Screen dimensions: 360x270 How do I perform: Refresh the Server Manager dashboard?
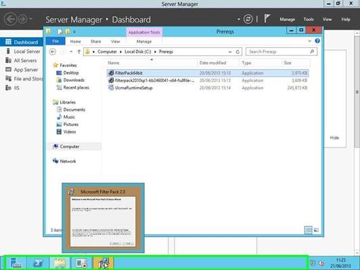tap(248, 19)
